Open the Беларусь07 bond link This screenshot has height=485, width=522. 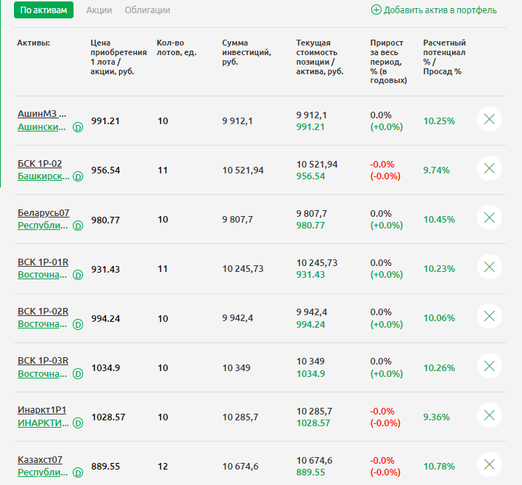click(43, 212)
